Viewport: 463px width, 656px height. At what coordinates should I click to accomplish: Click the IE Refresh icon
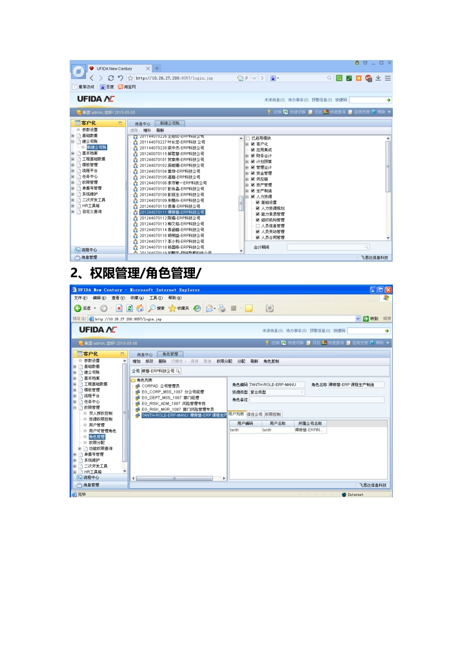pyautogui.click(x=130, y=308)
